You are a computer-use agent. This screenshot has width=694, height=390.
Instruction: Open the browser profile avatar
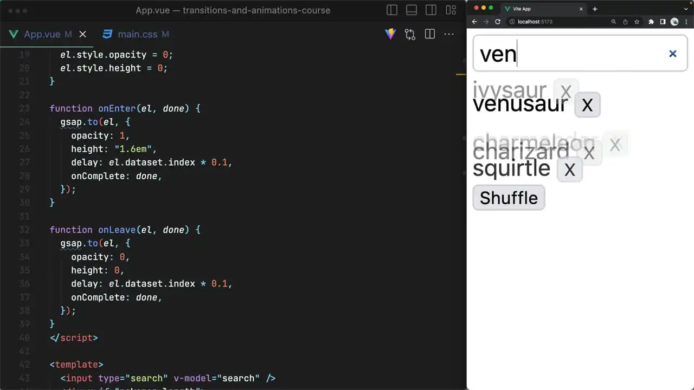coord(674,22)
